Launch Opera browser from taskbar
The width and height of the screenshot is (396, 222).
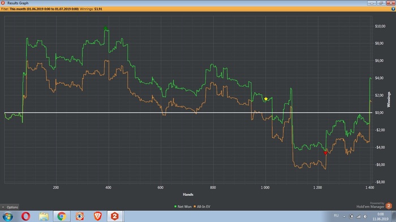pos(25,216)
